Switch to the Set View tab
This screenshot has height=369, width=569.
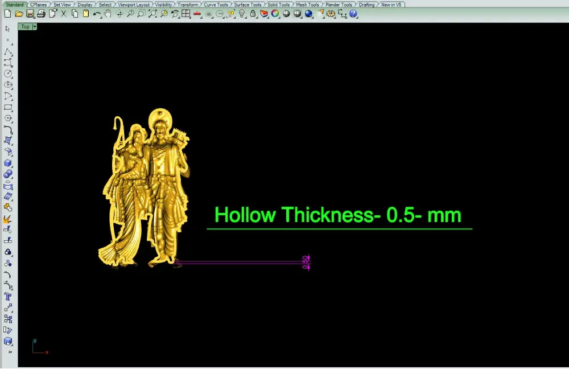(x=62, y=5)
